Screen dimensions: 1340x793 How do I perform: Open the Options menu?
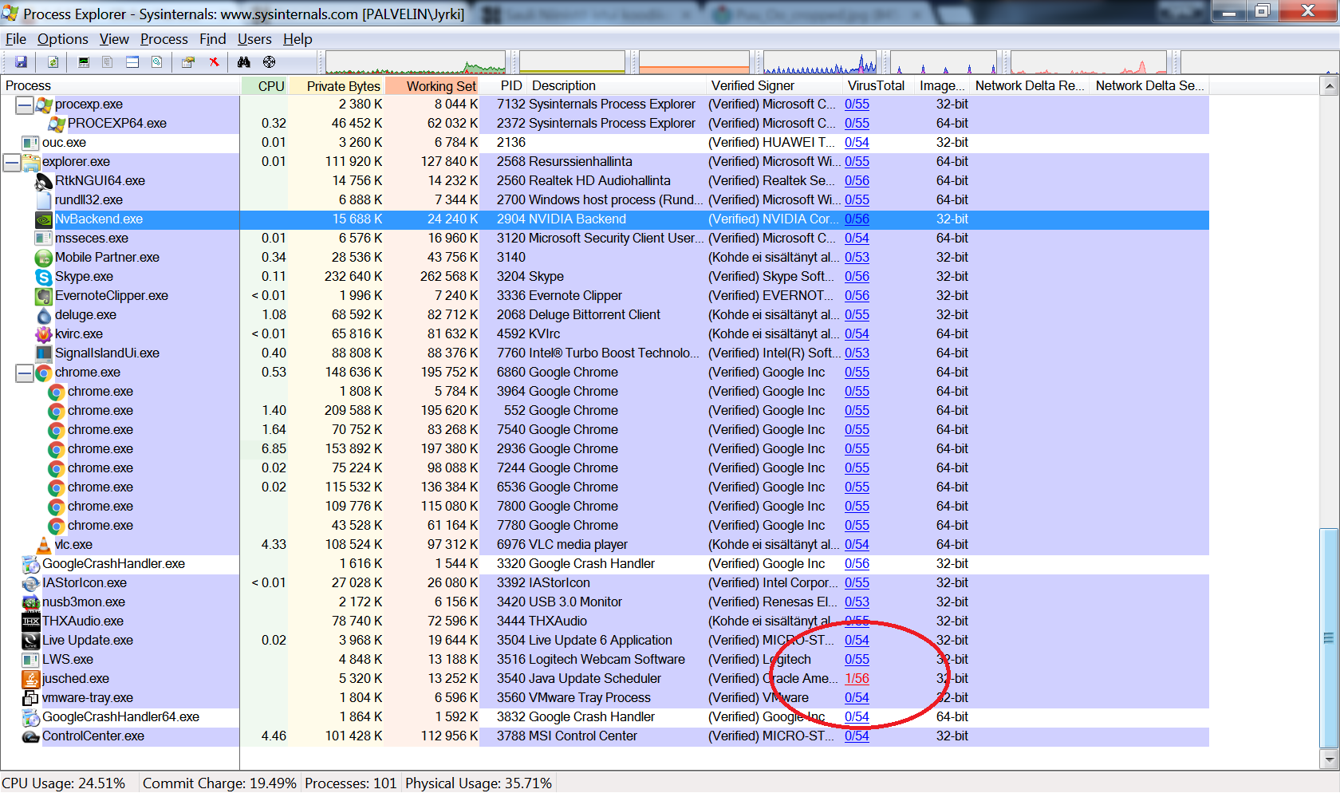[62, 39]
